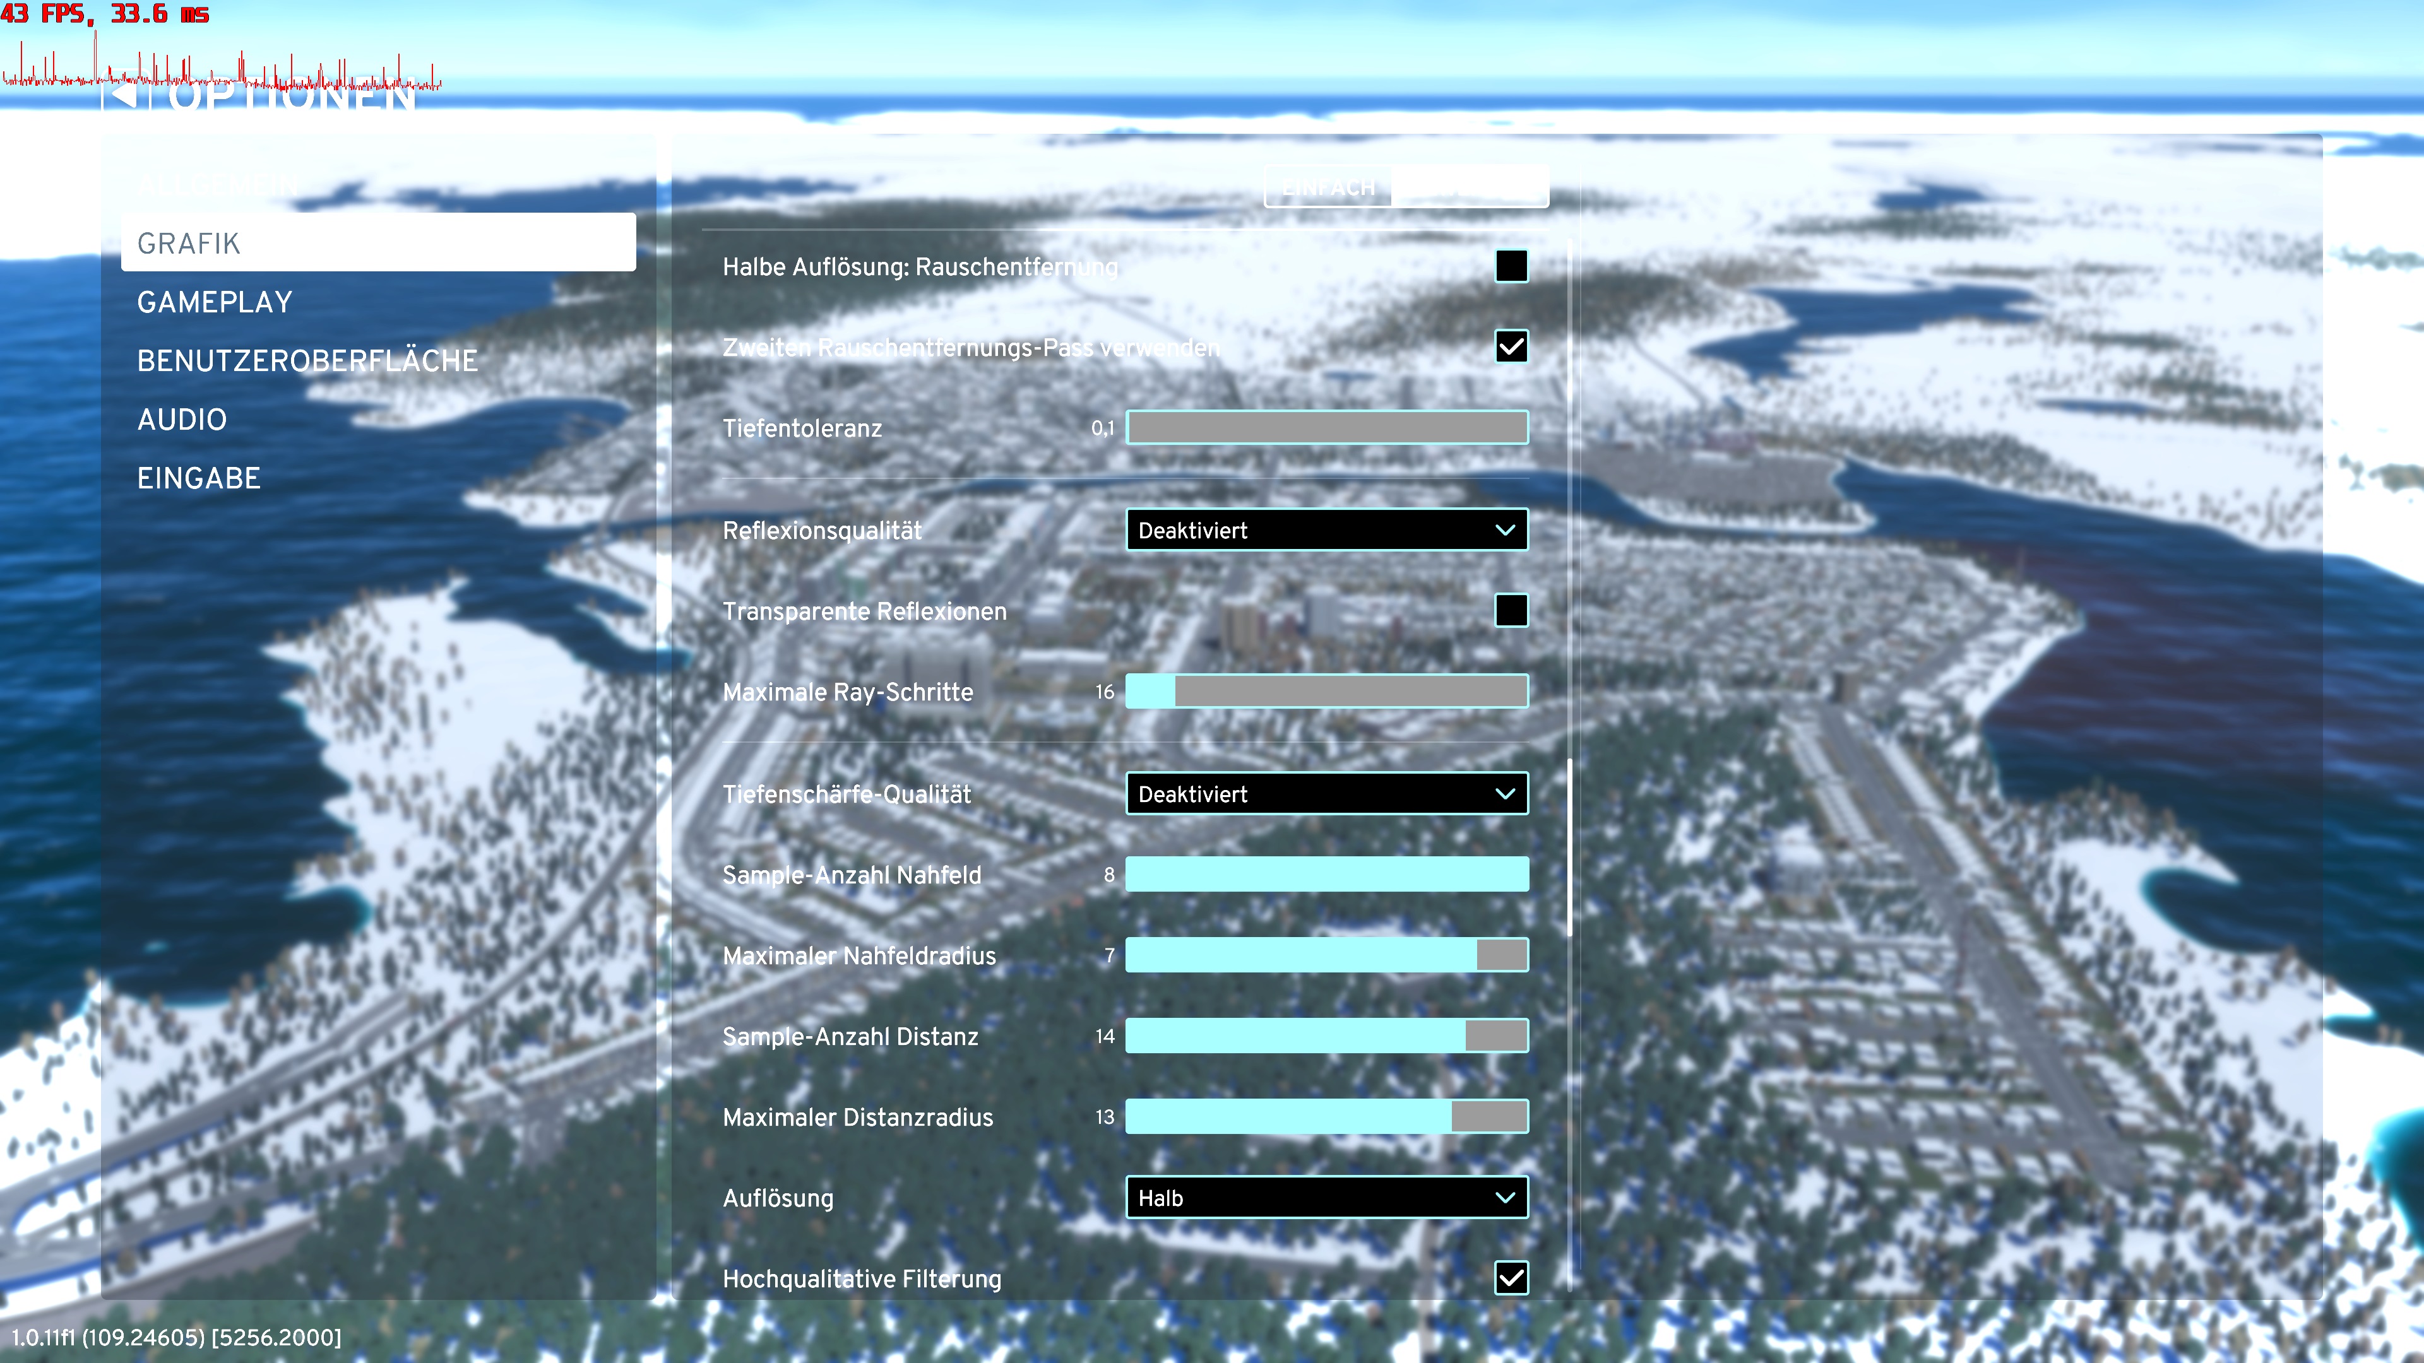Open the Audio settings category
The image size is (2424, 1363).
[182, 420]
